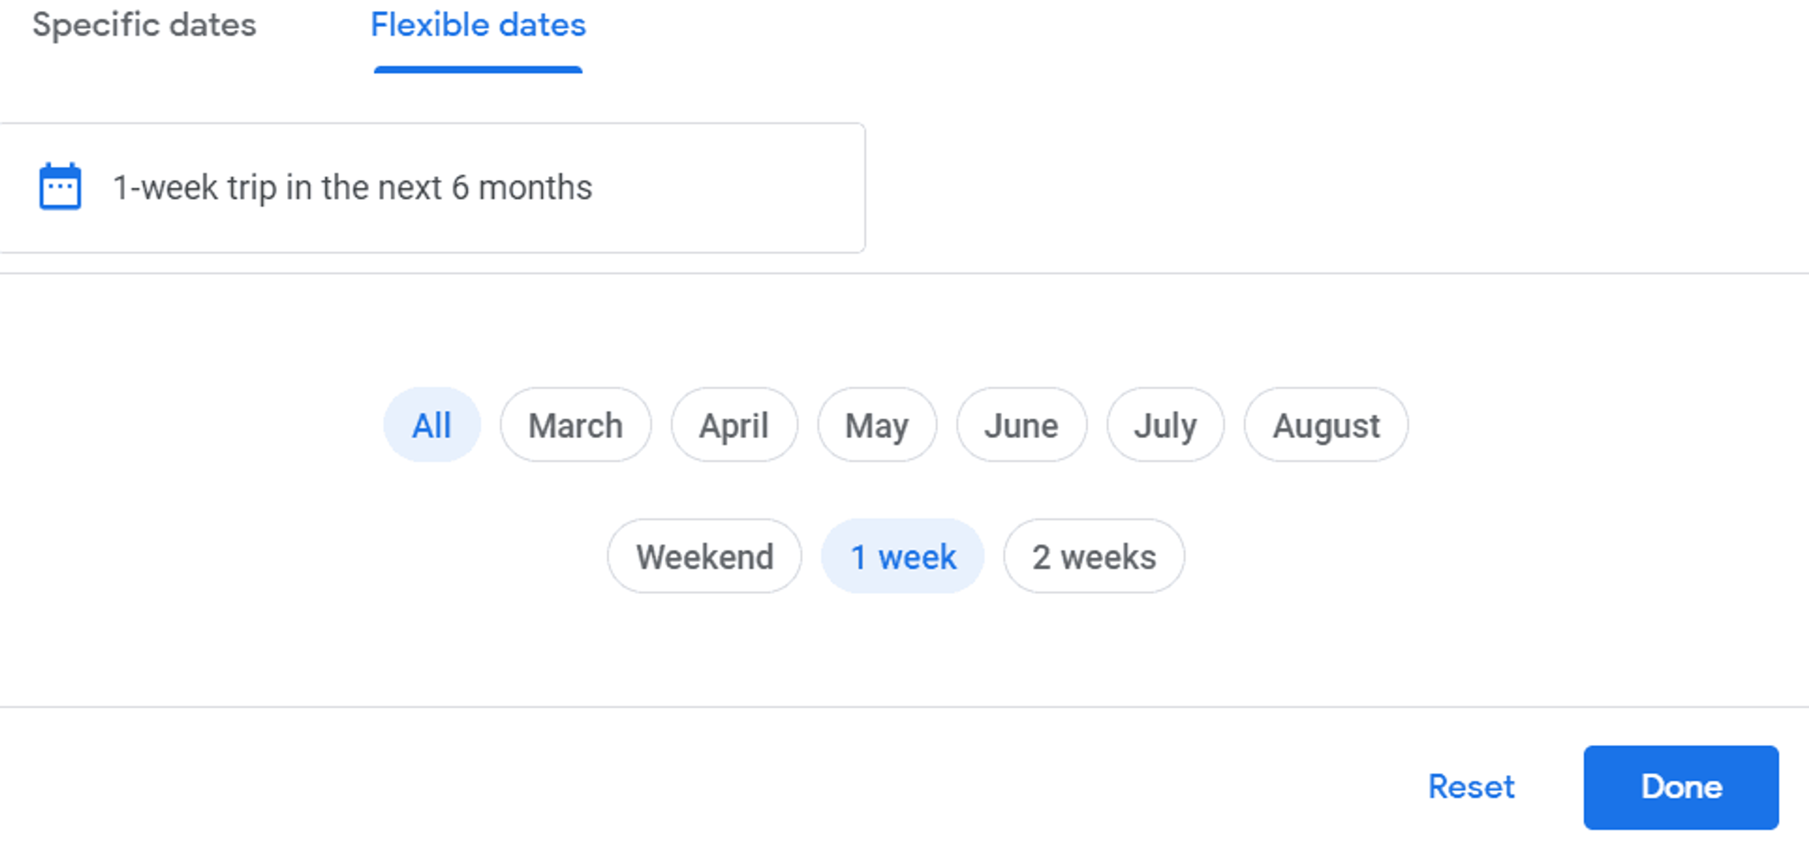Reset the flexible date selections
Screen dimensions: 1809x854
point(1471,787)
